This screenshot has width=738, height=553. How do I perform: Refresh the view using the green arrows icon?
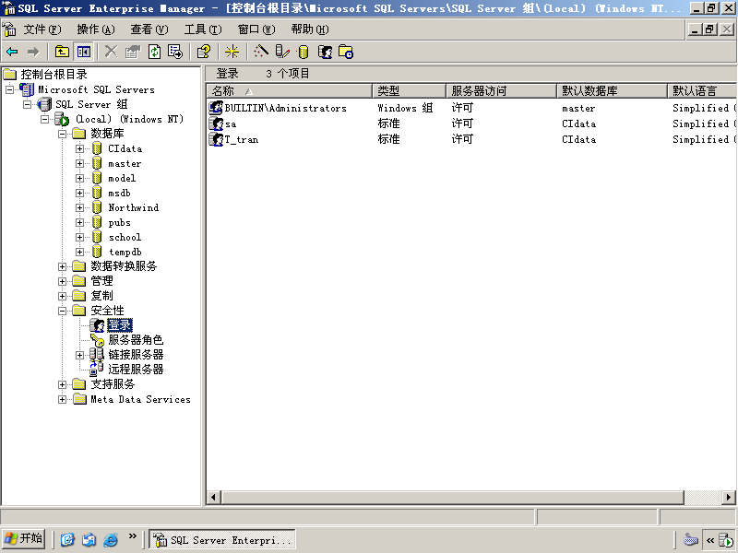point(154,52)
